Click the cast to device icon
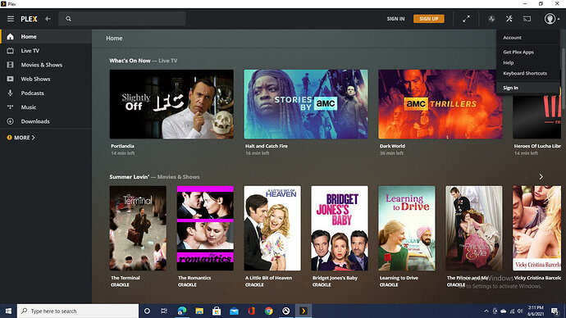 (x=527, y=19)
